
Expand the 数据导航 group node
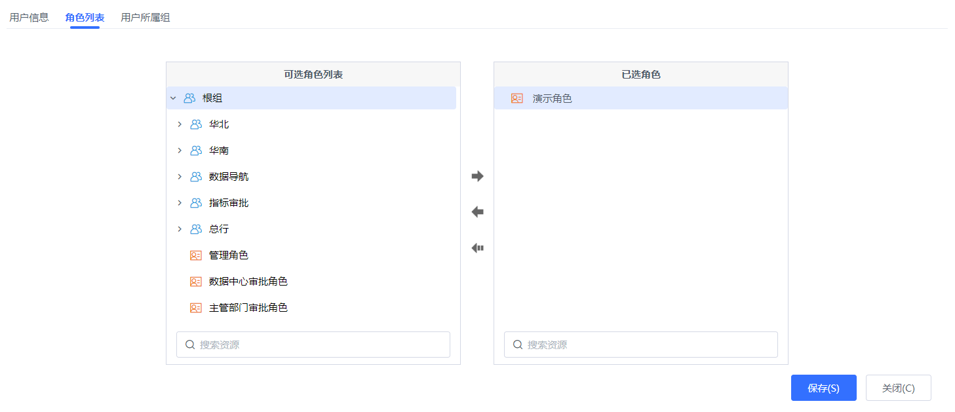pyautogui.click(x=180, y=177)
